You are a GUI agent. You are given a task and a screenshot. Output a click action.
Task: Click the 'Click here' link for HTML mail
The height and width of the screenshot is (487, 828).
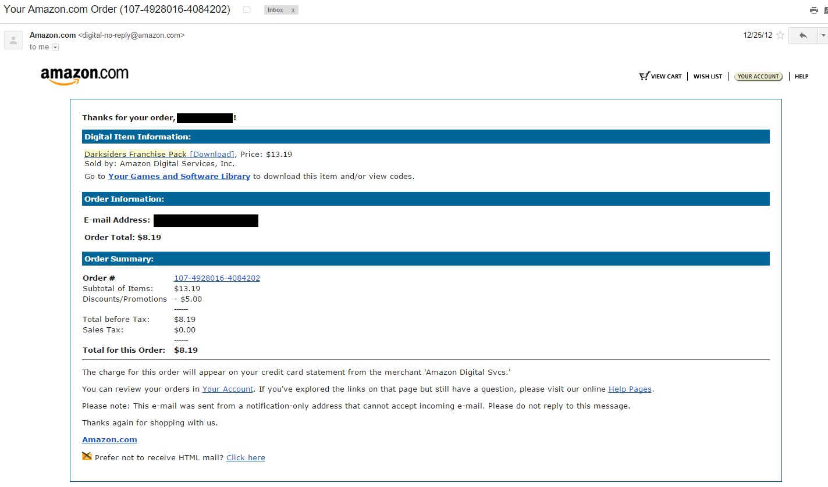[x=246, y=458]
